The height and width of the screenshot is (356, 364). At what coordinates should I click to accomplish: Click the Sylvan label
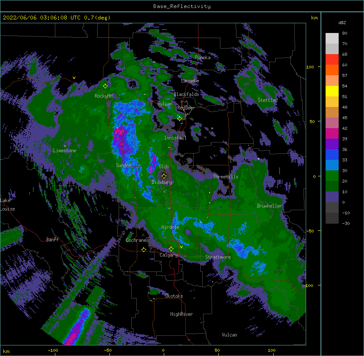point(165,104)
